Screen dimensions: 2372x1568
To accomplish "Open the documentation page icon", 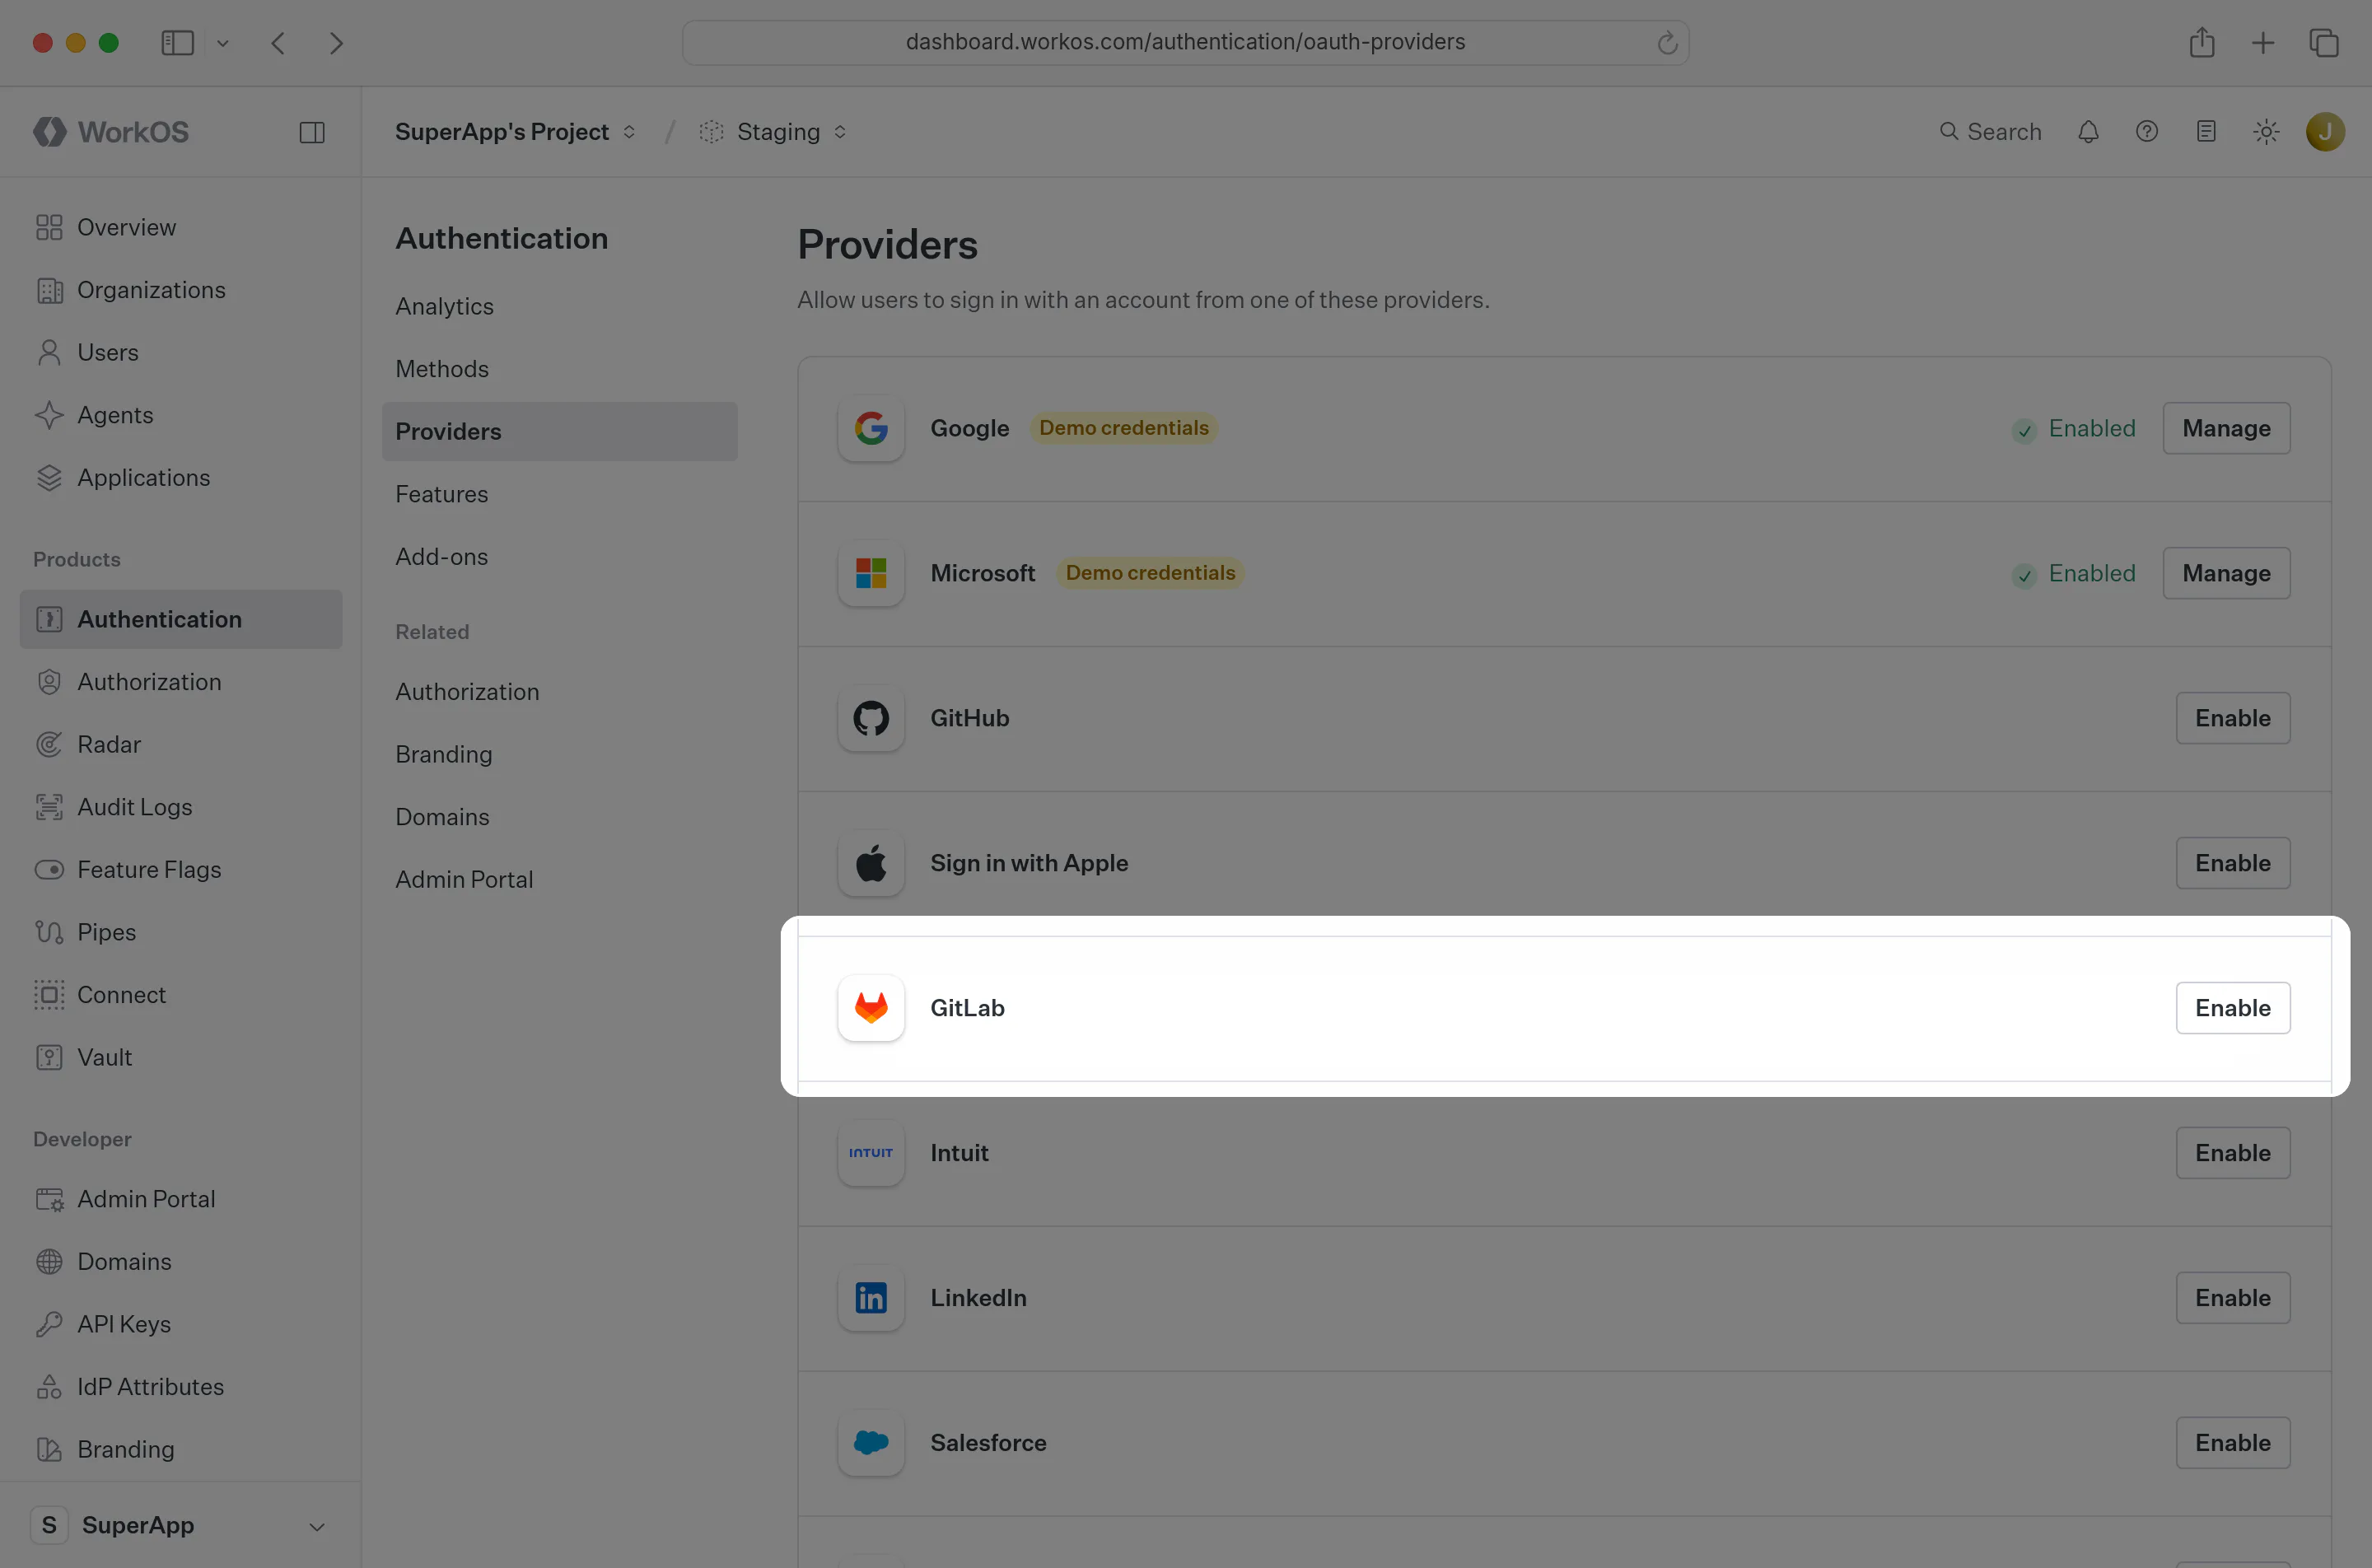I will click(x=2206, y=132).
